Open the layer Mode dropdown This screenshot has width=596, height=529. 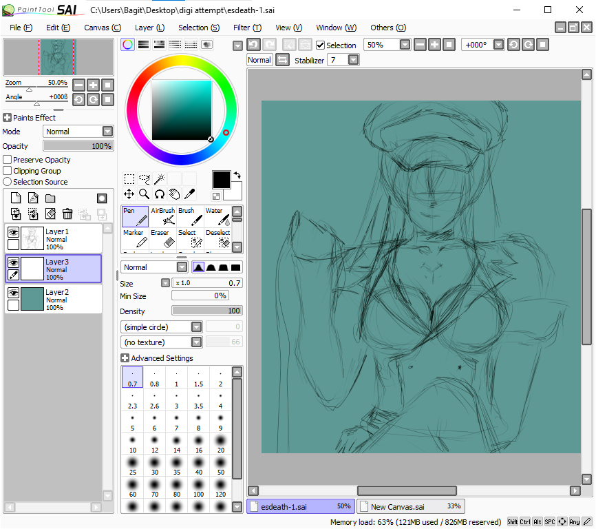[108, 132]
